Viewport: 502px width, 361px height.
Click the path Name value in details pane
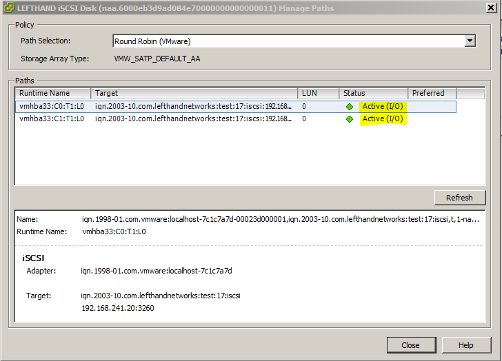coord(279,220)
